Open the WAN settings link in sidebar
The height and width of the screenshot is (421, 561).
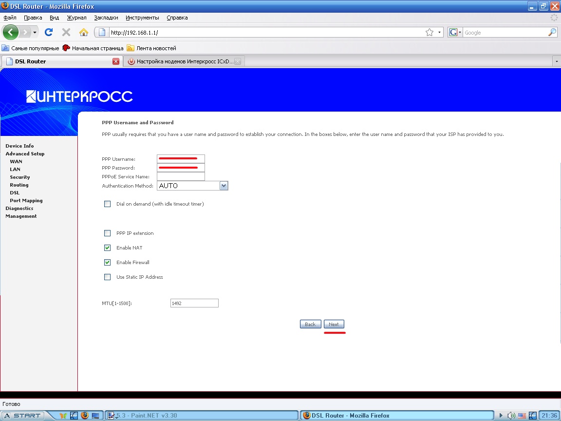[16, 162]
